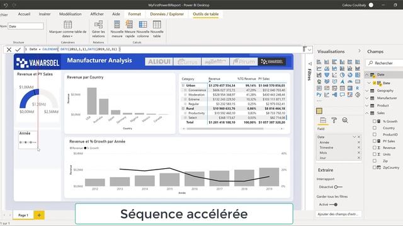Pick the filled map visual

click(327, 82)
